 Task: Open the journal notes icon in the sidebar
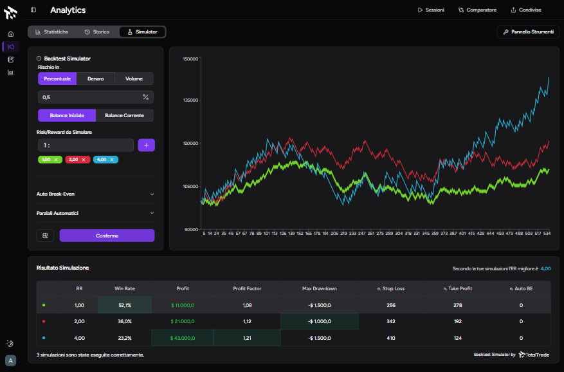(11, 59)
